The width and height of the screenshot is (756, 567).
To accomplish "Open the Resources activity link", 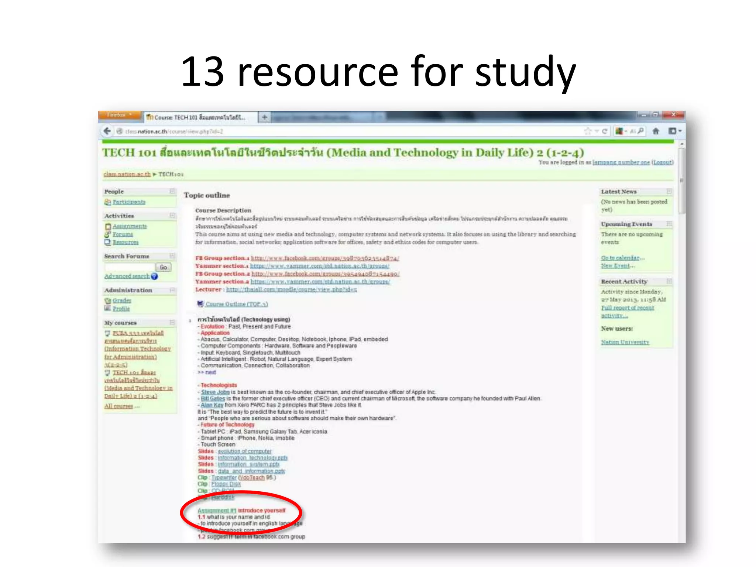I will click(x=126, y=243).
